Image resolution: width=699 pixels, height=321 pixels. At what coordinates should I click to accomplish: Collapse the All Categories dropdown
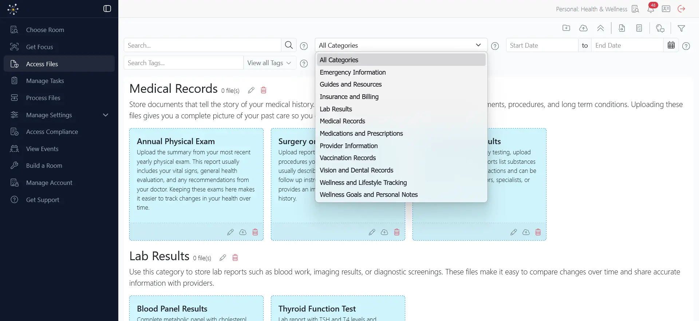[401, 45]
